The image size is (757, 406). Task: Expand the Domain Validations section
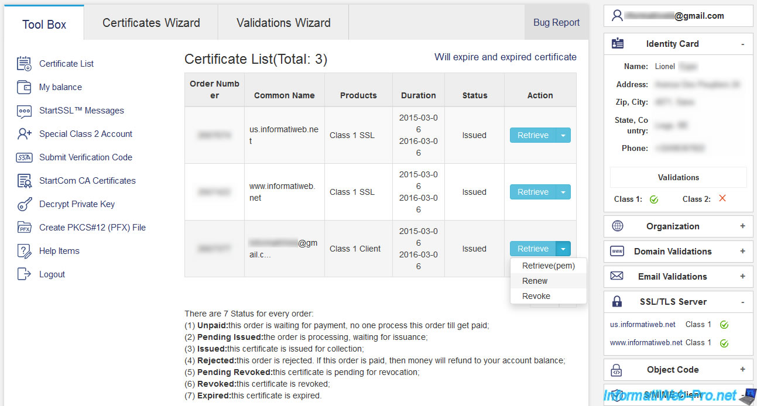click(742, 252)
